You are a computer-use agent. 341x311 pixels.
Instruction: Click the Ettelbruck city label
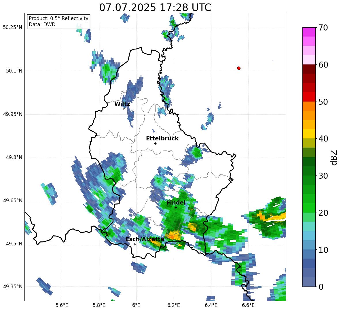pos(162,139)
